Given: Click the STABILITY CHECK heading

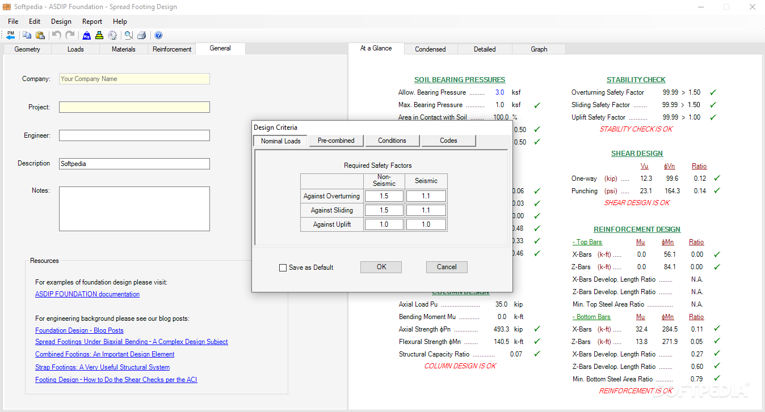Looking at the screenshot, I should 636,80.
